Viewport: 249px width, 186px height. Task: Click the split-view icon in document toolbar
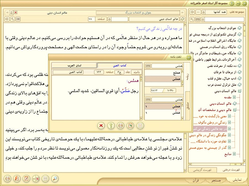18,19
